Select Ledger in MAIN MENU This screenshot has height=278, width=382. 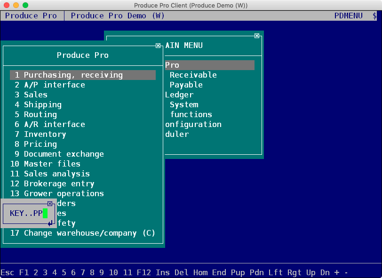tap(179, 95)
